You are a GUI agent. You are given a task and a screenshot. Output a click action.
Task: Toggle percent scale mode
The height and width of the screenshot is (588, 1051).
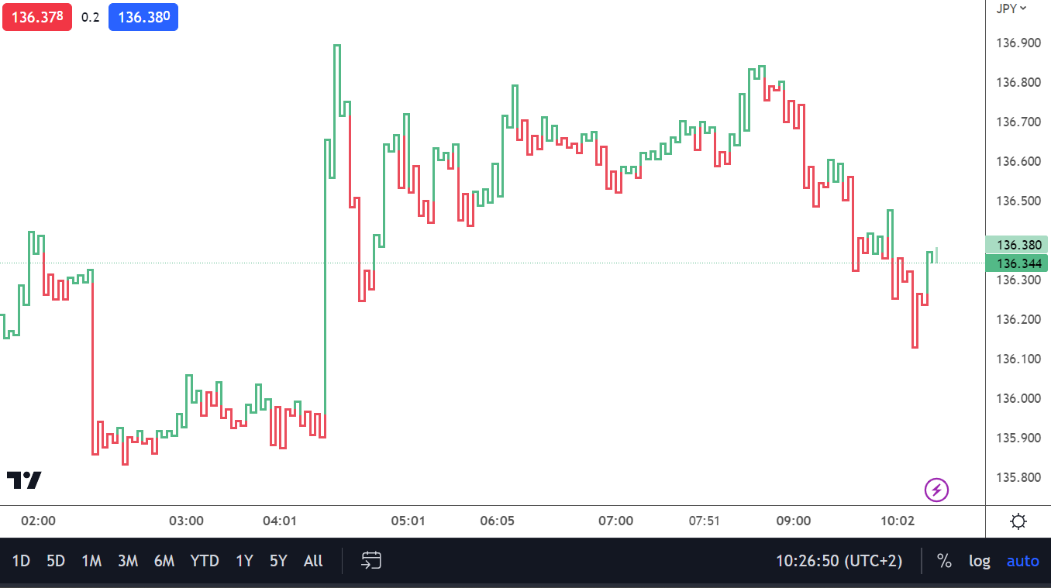pos(944,561)
